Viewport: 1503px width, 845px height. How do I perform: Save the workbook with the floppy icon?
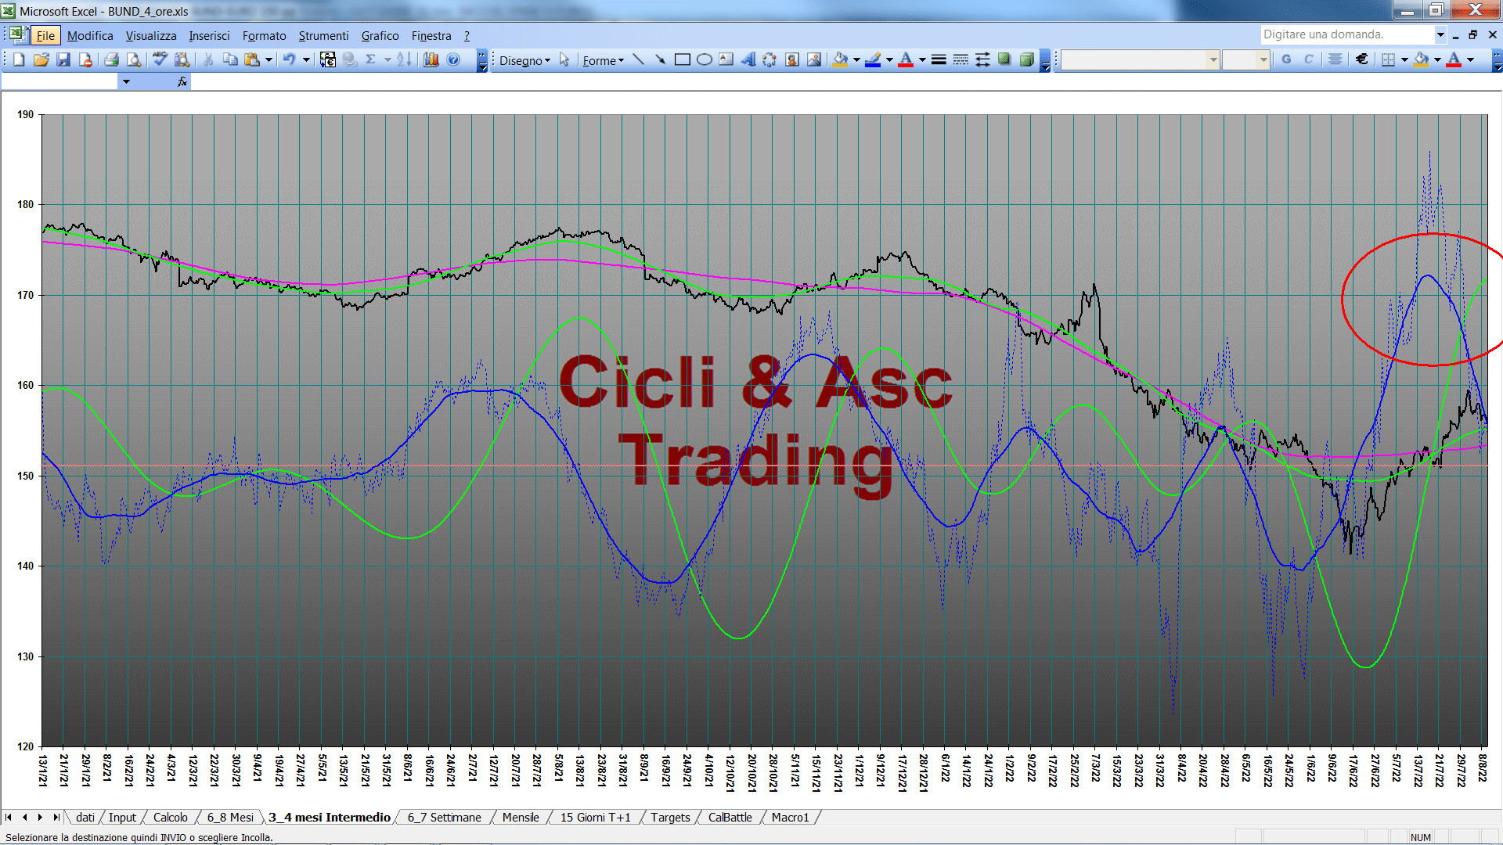[63, 59]
